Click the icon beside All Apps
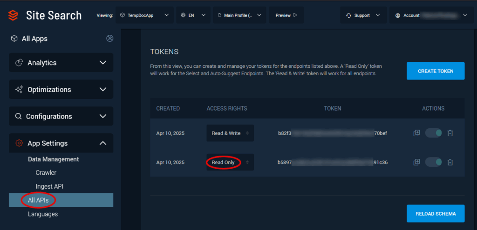 coord(110,39)
